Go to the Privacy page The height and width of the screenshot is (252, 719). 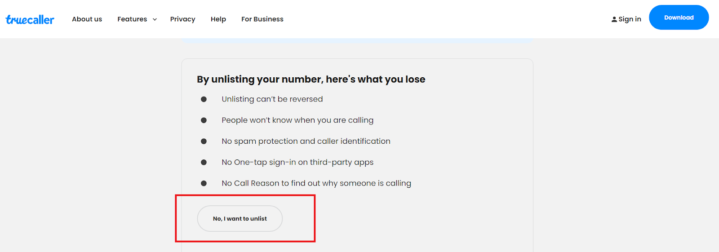click(182, 19)
